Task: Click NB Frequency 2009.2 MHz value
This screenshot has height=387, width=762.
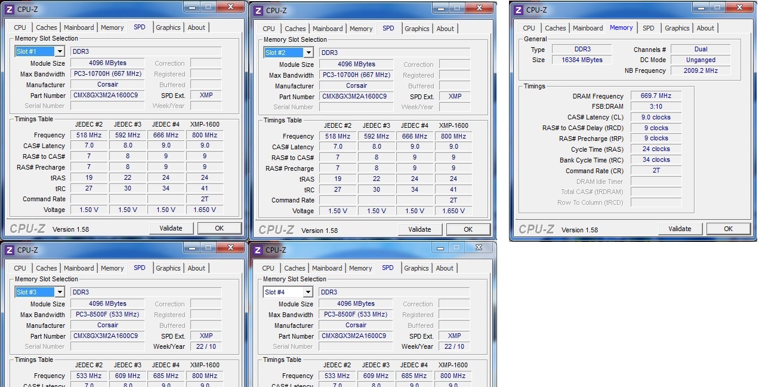Action: [701, 70]
